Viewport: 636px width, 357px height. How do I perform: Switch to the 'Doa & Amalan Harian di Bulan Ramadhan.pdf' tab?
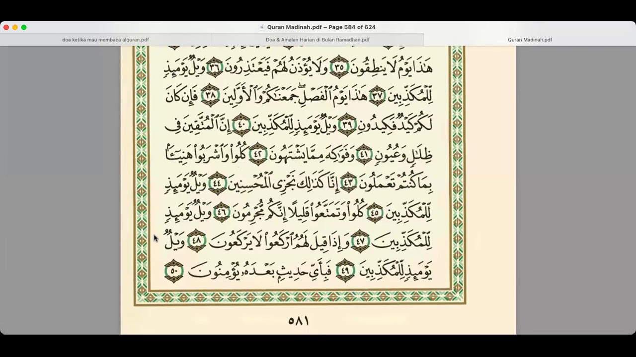(x=318, y=40)
